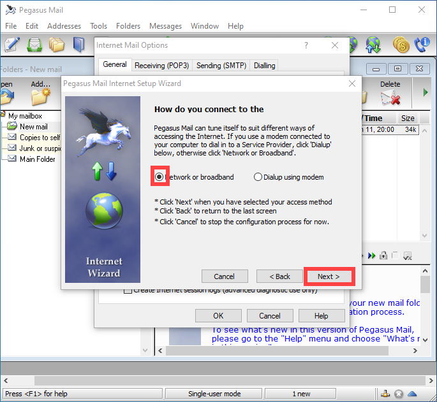This screenshot has width=437, height=402.
Task: Restore the Folders child window
Action: pos(397,69)
